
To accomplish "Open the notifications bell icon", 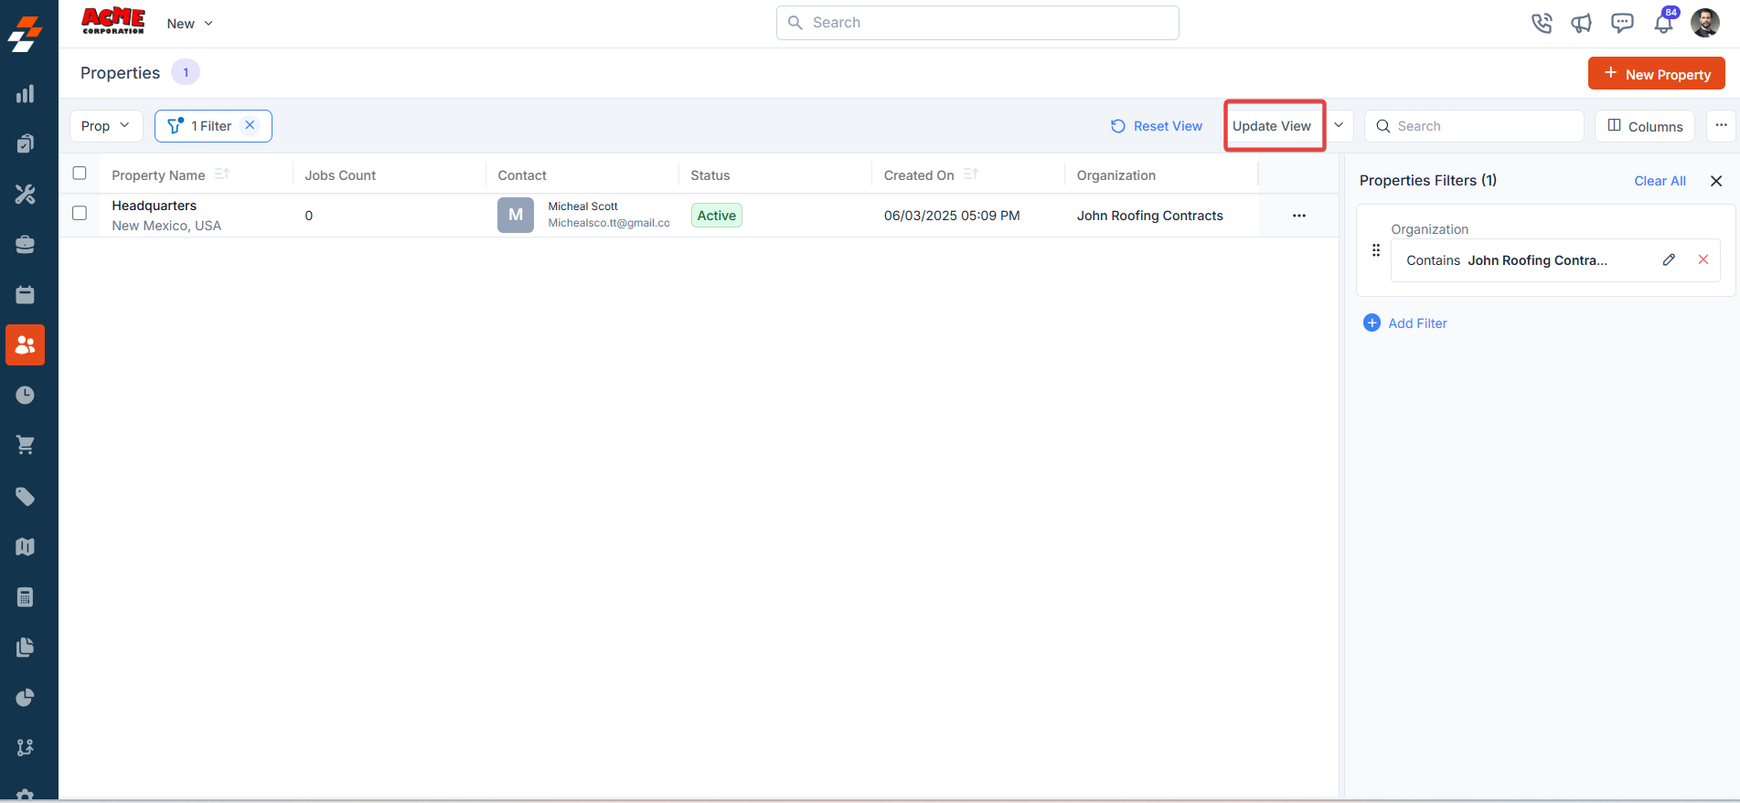I will [x=1664, y=23].
